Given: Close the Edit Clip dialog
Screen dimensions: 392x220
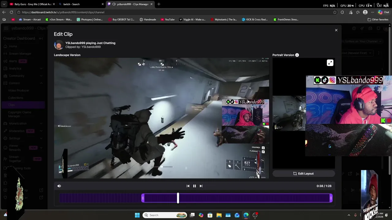Looking at the screenshot, I should tap(336, 30).
